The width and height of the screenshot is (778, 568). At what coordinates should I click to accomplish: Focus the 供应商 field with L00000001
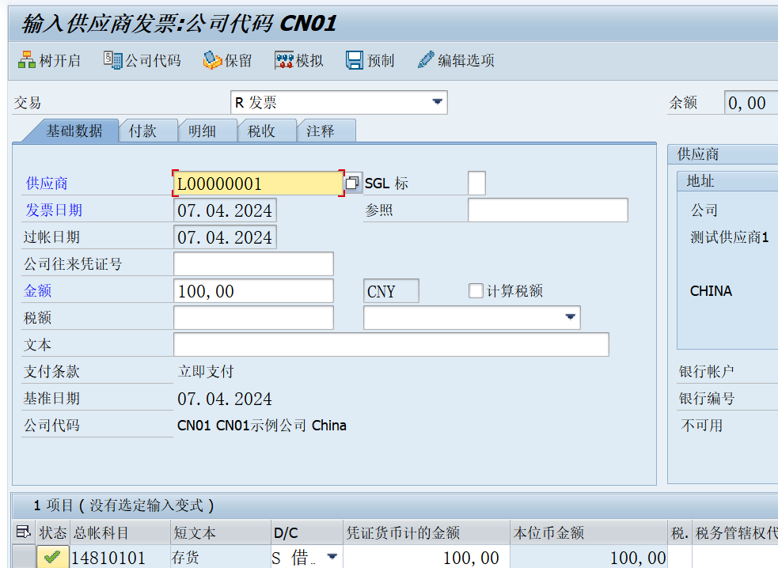258,184
